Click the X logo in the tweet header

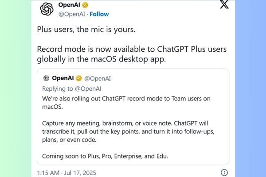[x=224, y=5]
